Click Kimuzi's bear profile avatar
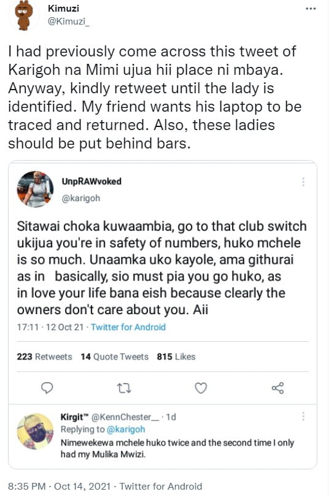Image resolution: width=329 pixels, height=497 pixels. click(24, 16)
